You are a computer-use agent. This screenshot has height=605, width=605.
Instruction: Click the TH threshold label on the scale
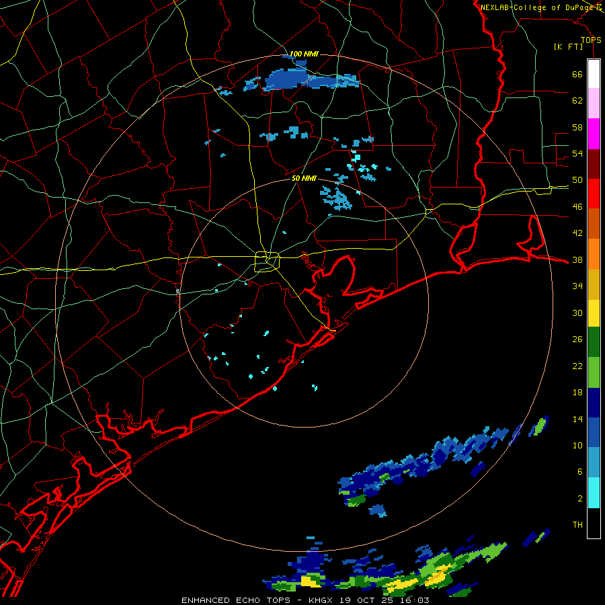click(577, 525)
